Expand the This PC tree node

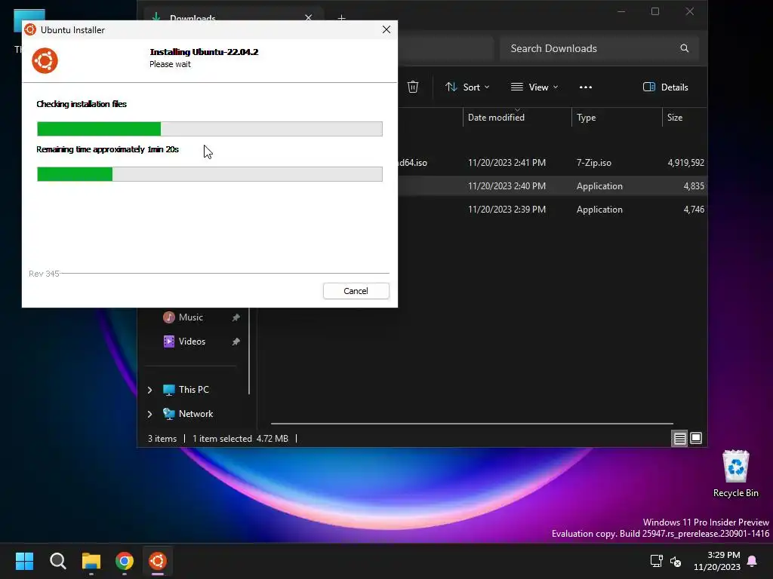click(x=150, y=390)
